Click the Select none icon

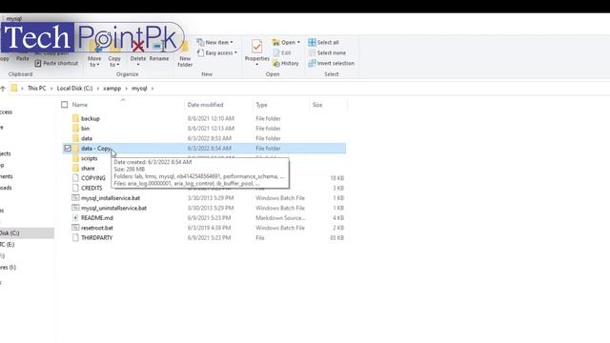pos(312,53)
